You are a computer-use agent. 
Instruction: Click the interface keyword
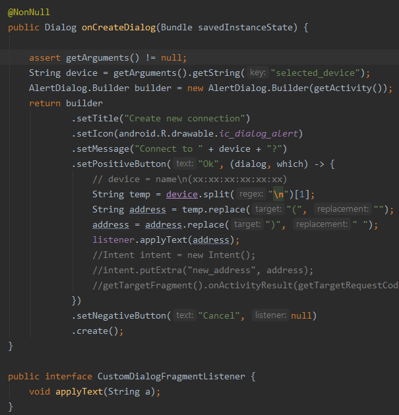pyautogui.click(x=69, y=376)
